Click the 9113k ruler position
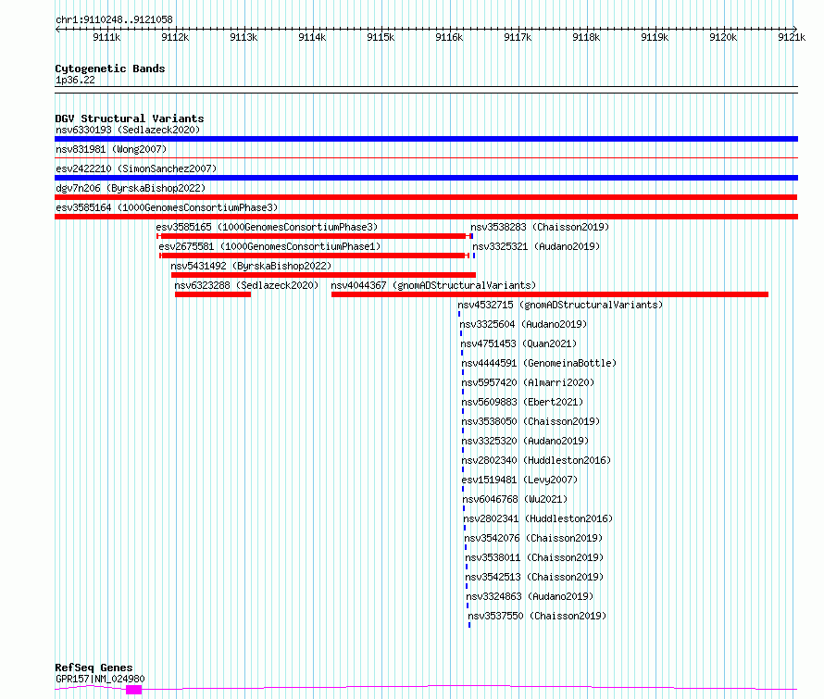The image size is (824, 699). pos(243,37)
